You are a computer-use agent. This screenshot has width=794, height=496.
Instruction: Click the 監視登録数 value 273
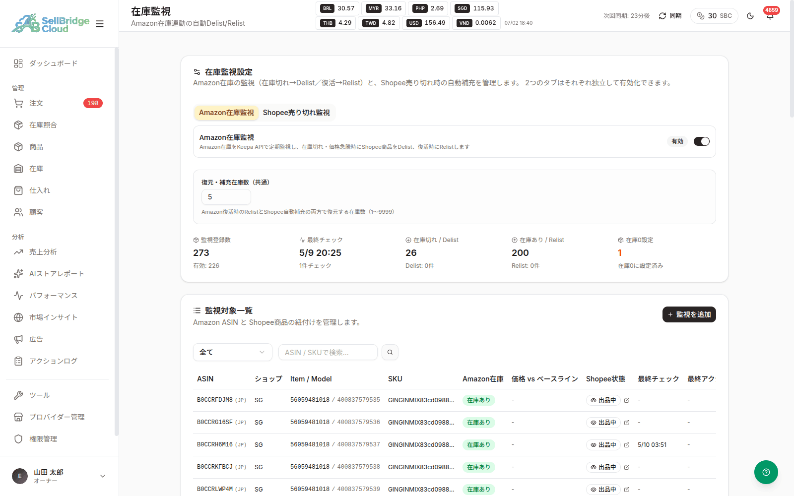tap(201, 253)
